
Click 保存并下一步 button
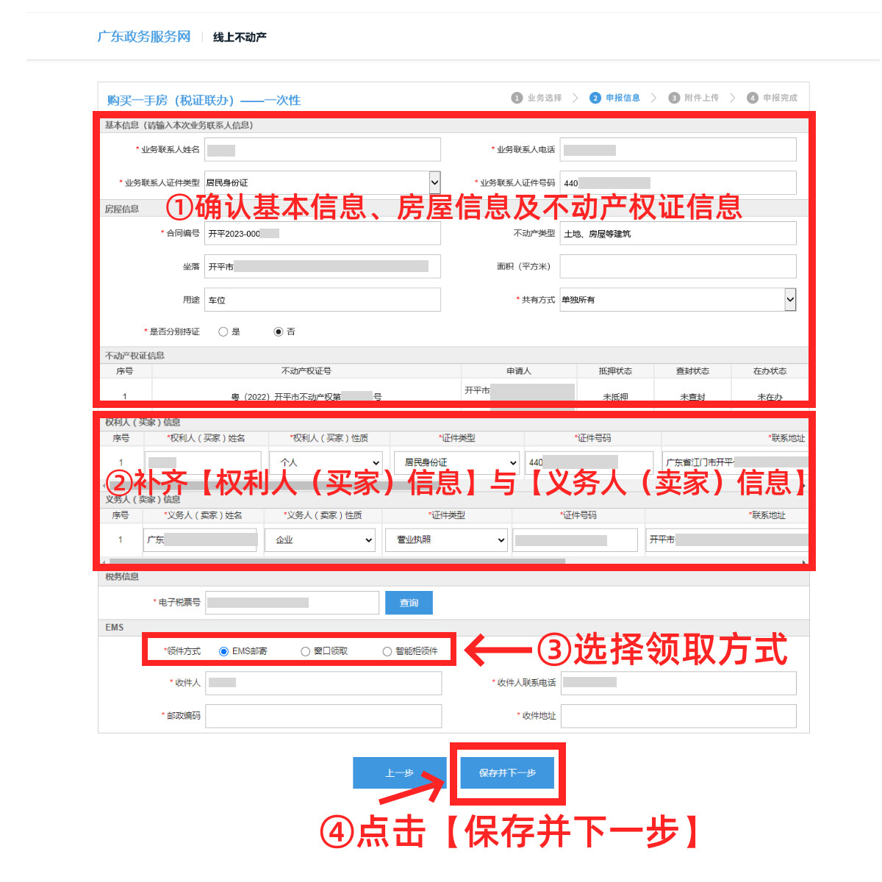pos(507,772)
